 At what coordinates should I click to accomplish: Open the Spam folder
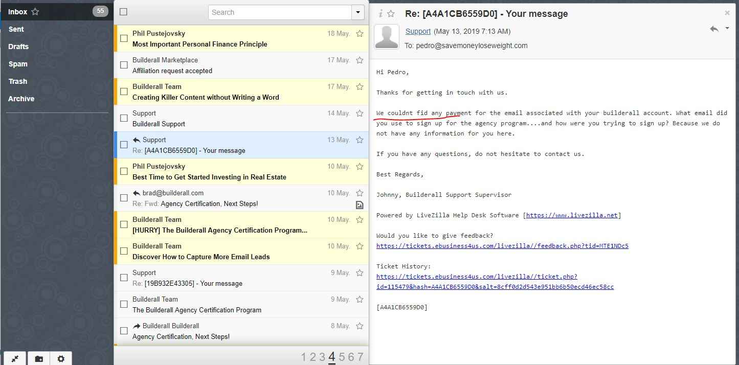tap(18, 64)
